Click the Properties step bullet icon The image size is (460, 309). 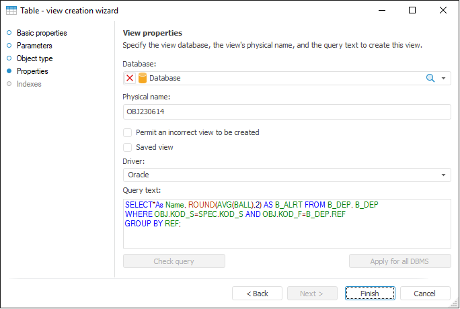click(x=9, y=71)
